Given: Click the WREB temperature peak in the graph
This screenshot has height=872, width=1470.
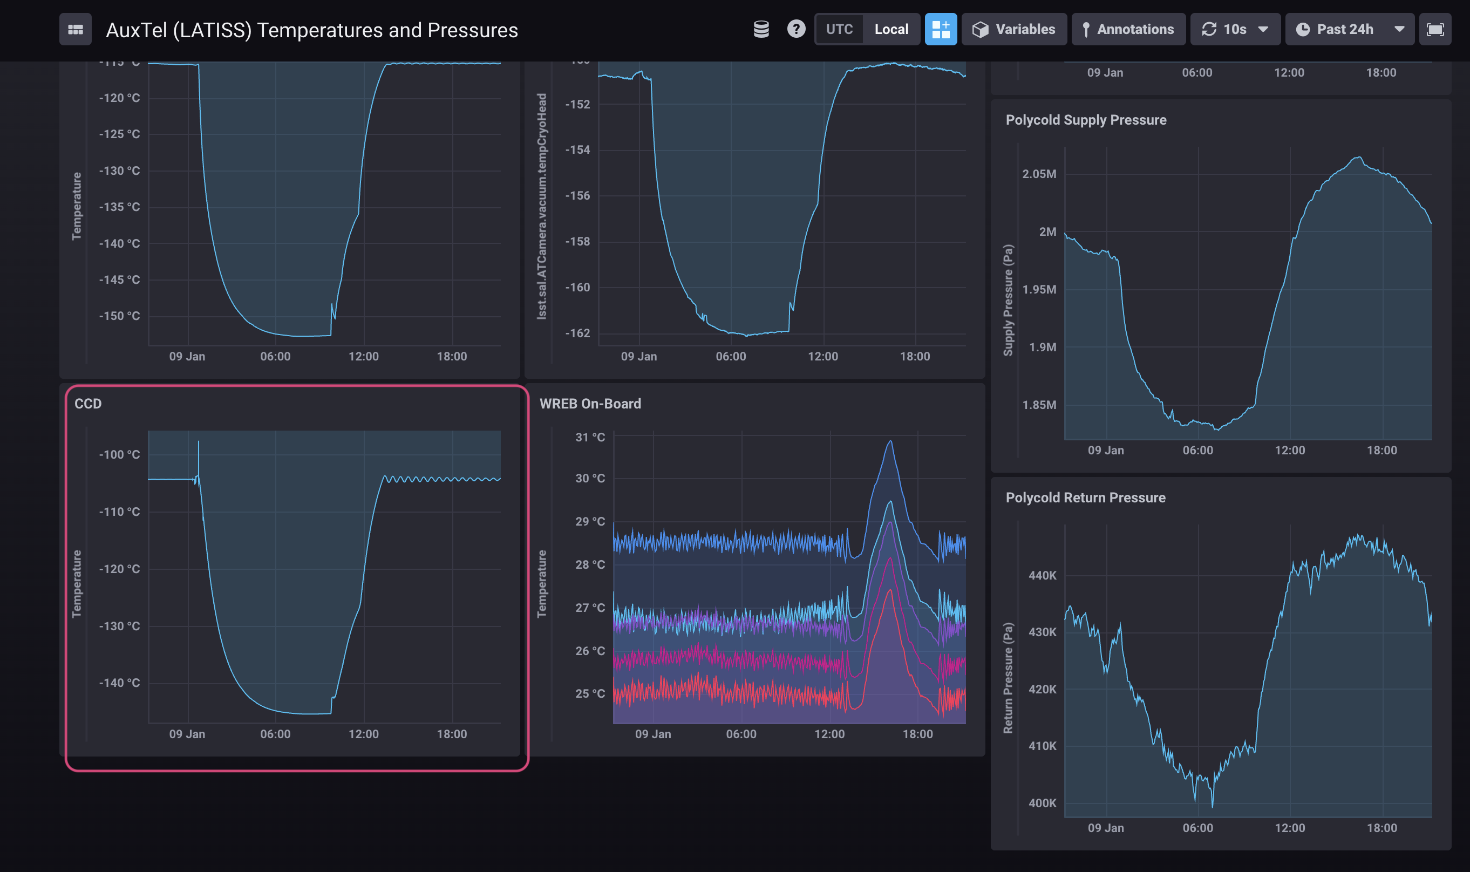Looking at the screenshot, I should (x=890, y=441).
